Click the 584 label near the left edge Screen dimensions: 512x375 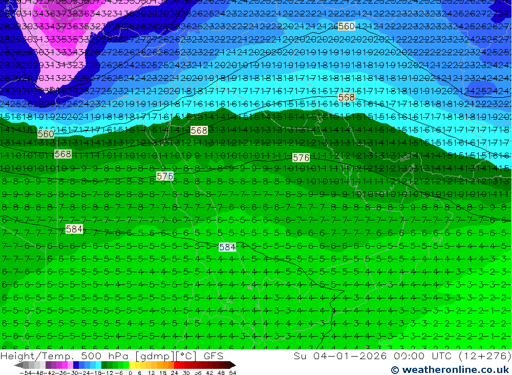(x=74, y=229)
